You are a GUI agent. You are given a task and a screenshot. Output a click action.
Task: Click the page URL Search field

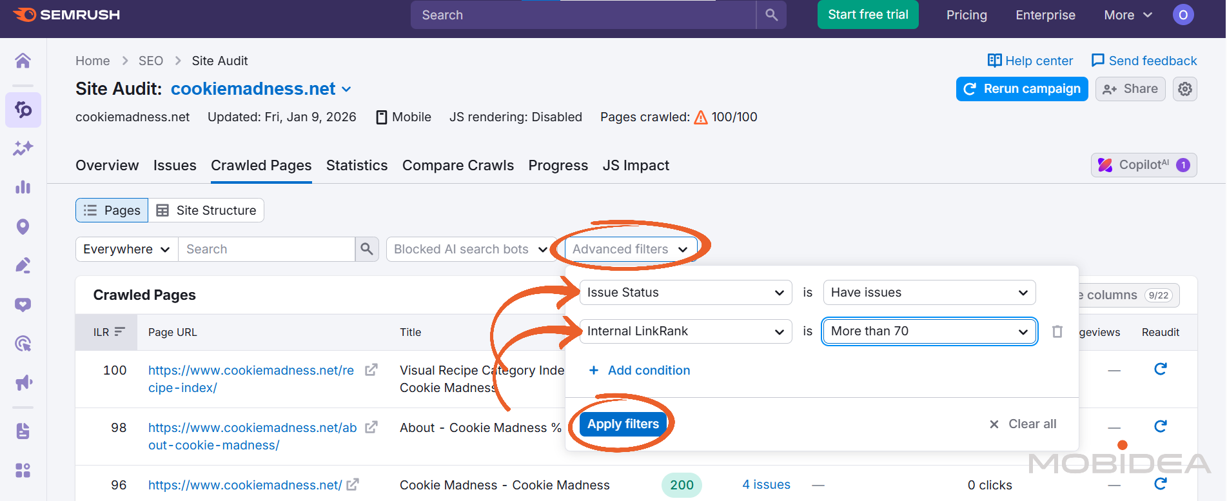(267, 249)
